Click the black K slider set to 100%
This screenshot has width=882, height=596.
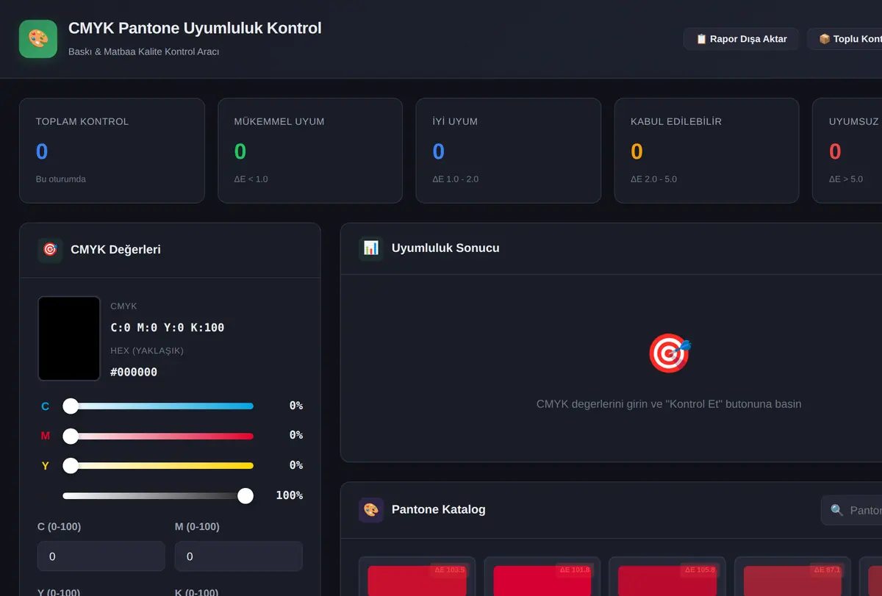(x=158, y=496)
